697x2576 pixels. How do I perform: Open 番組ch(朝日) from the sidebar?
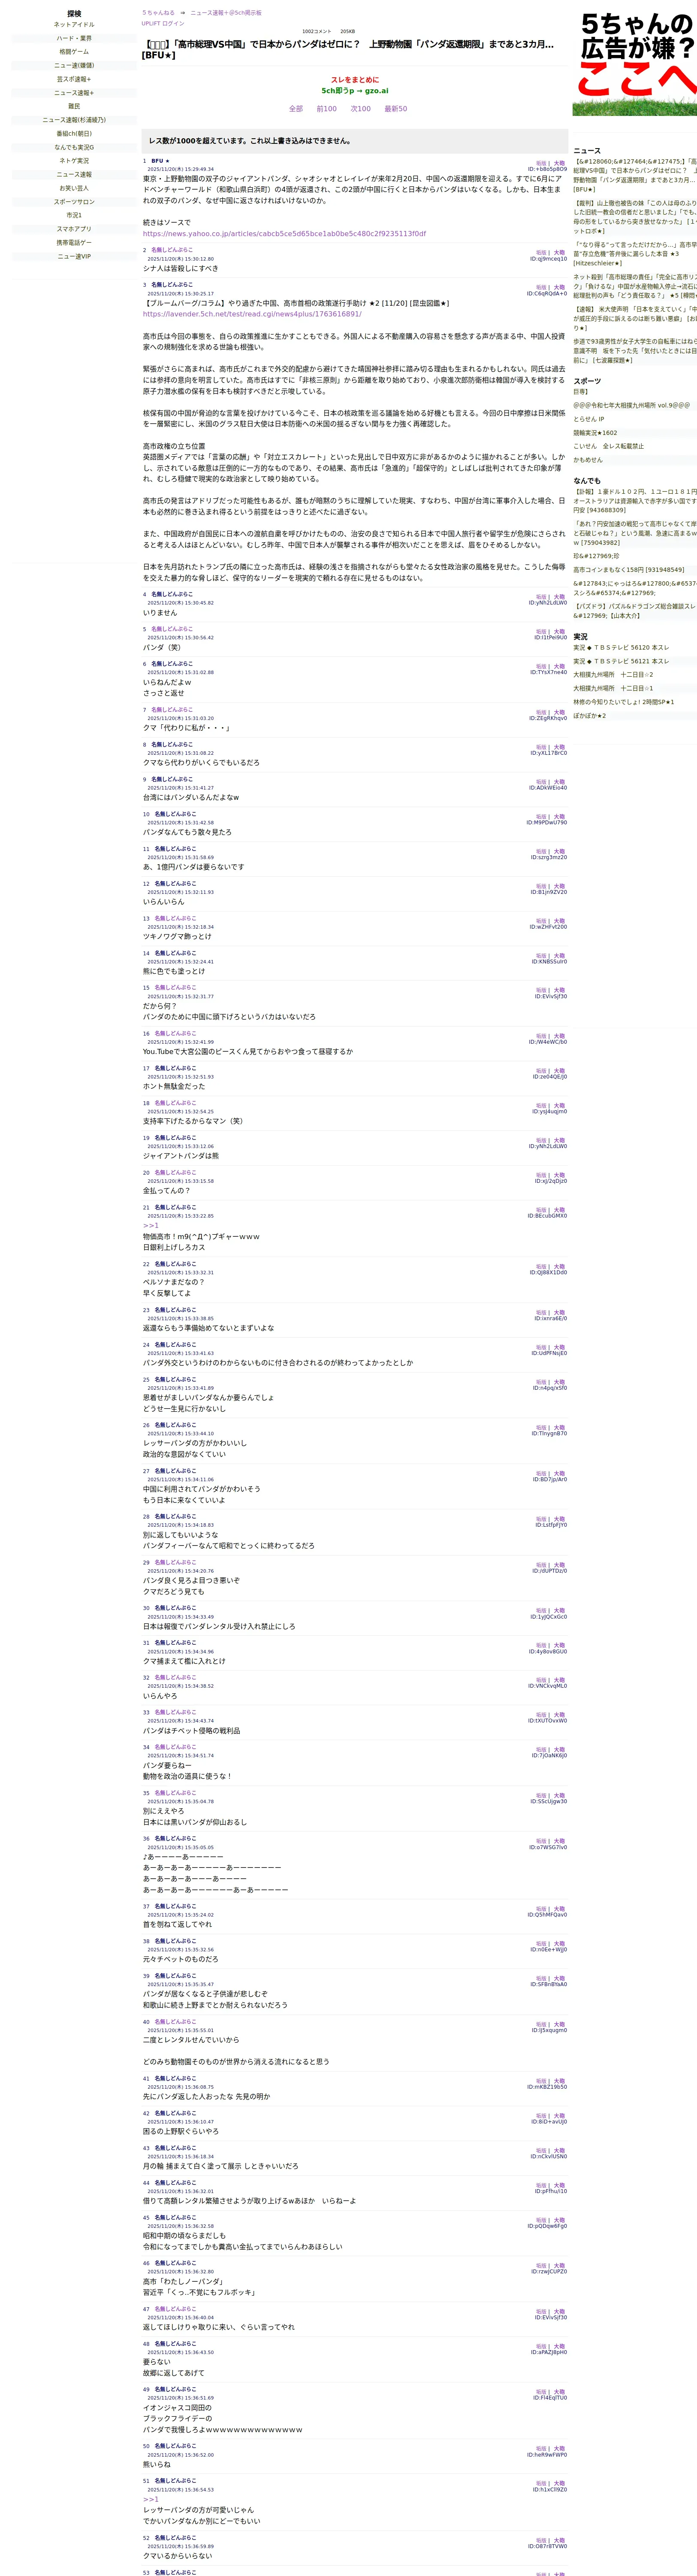point(74,134)
